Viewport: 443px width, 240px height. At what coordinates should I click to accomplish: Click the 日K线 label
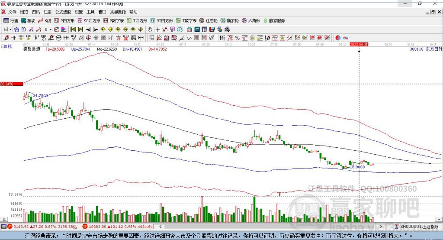point(6,46)
